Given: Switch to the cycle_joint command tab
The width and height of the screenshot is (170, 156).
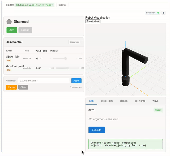Looking at the screenshot, I should (107, 101).
